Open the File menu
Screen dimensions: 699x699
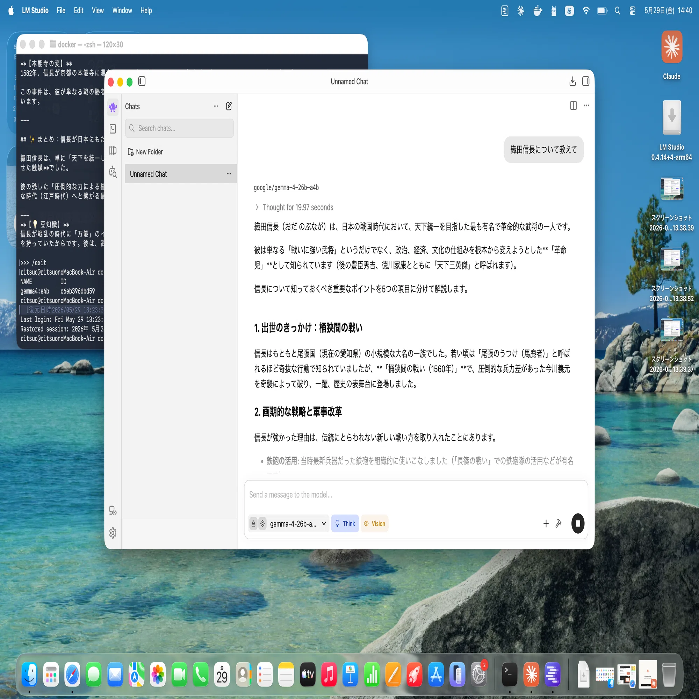(x=61, y=10)
